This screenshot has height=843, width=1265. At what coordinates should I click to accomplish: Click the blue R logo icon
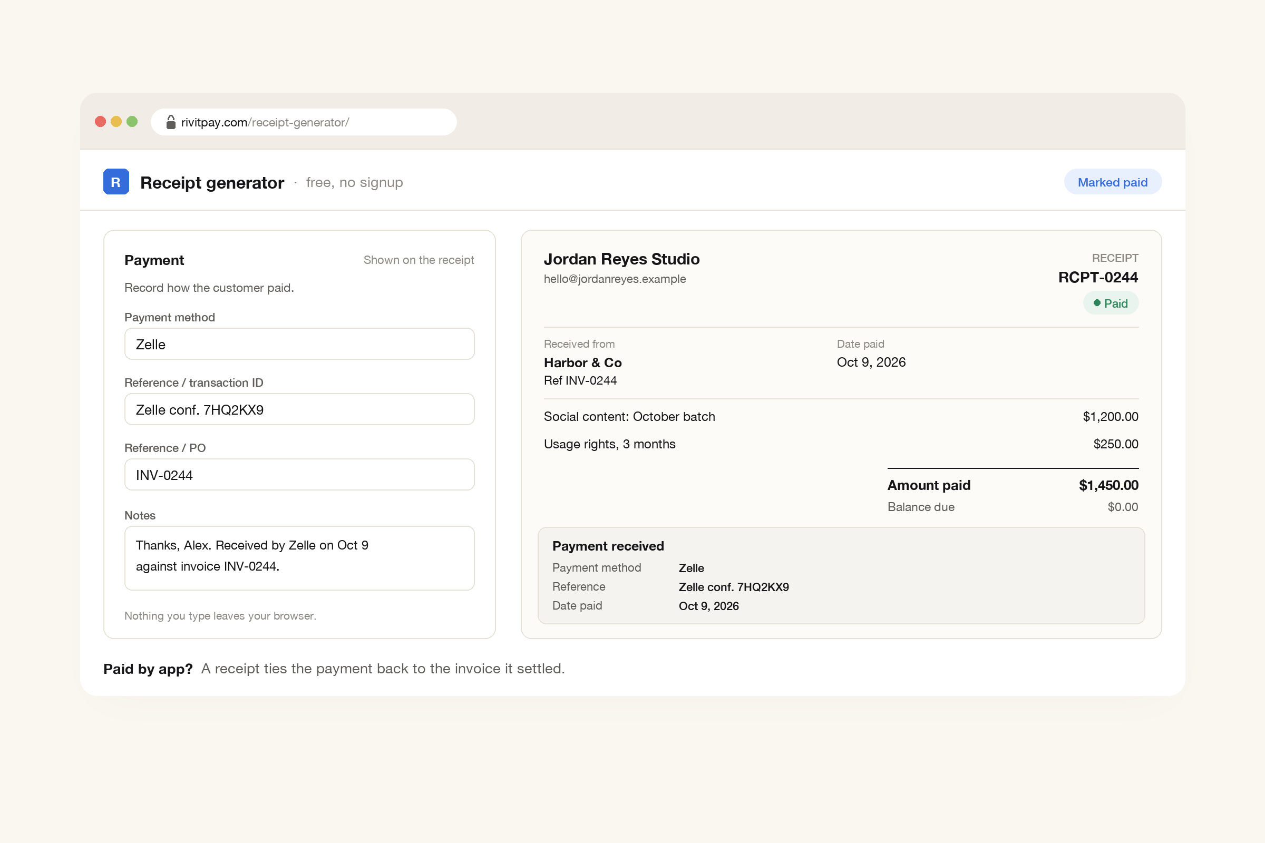click(115, 182)
